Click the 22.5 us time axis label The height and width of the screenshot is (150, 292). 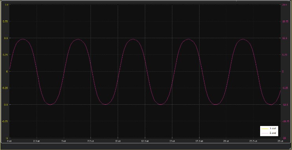coord(253,141)
